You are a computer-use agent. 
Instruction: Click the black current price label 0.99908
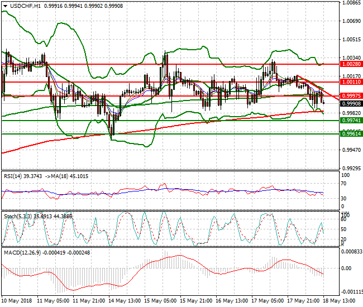tap(351, 103)
